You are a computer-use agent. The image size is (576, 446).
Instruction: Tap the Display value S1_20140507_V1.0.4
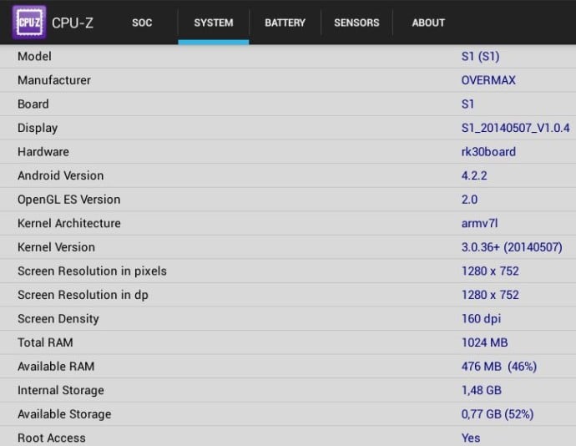[x=515, y=128]
